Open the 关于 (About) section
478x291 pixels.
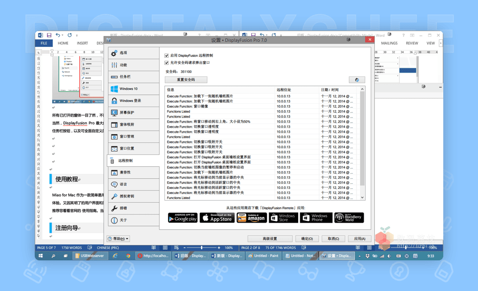pos(133,220)
